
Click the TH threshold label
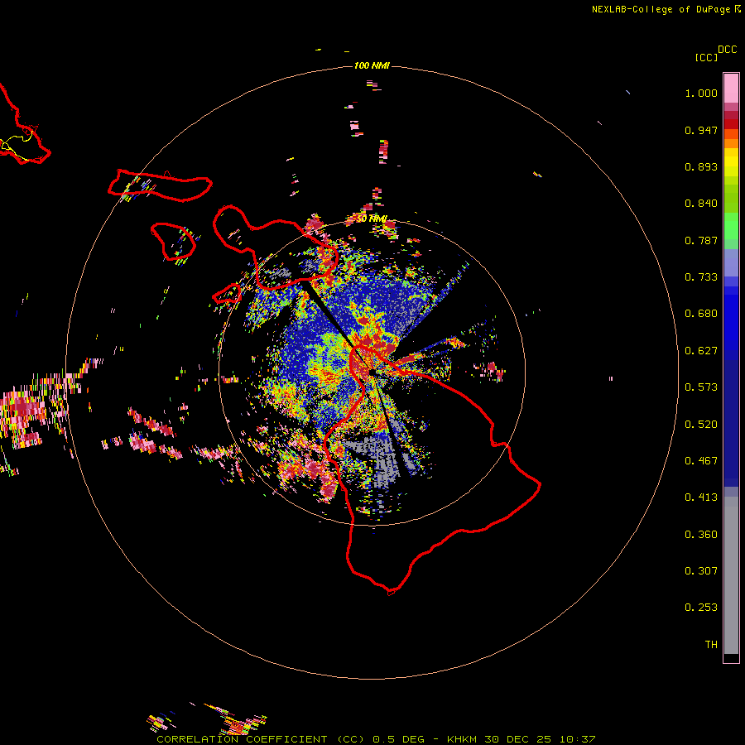click(711, 645)
